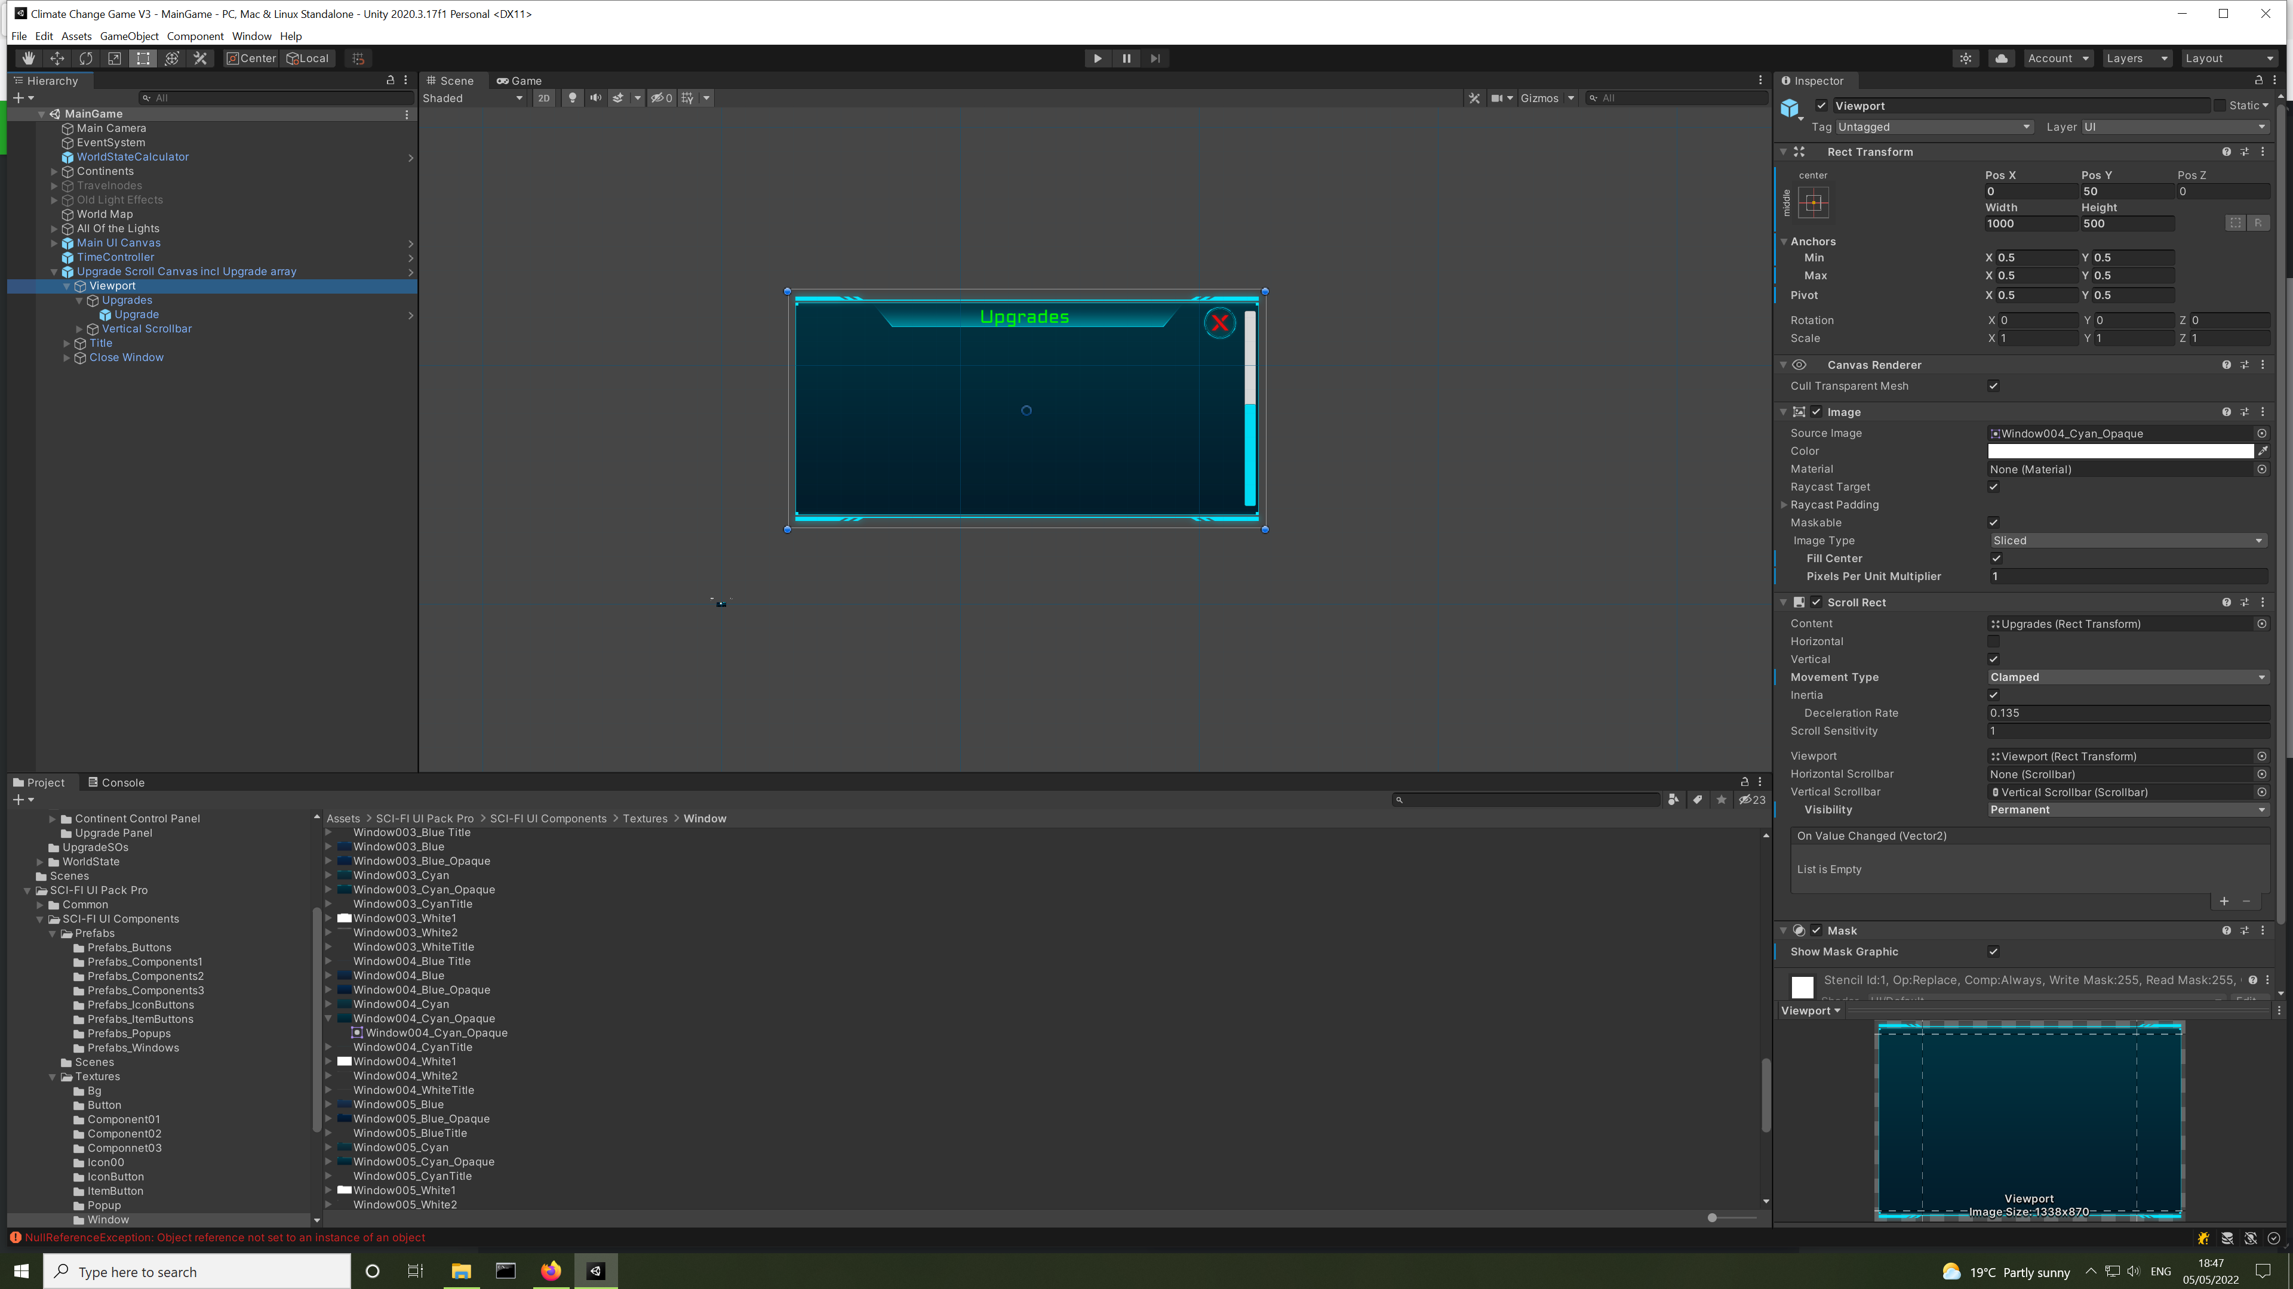Disable the Raycast Target checkbox
This screenshot has height=1289, width=2293.
(1994, 486)
